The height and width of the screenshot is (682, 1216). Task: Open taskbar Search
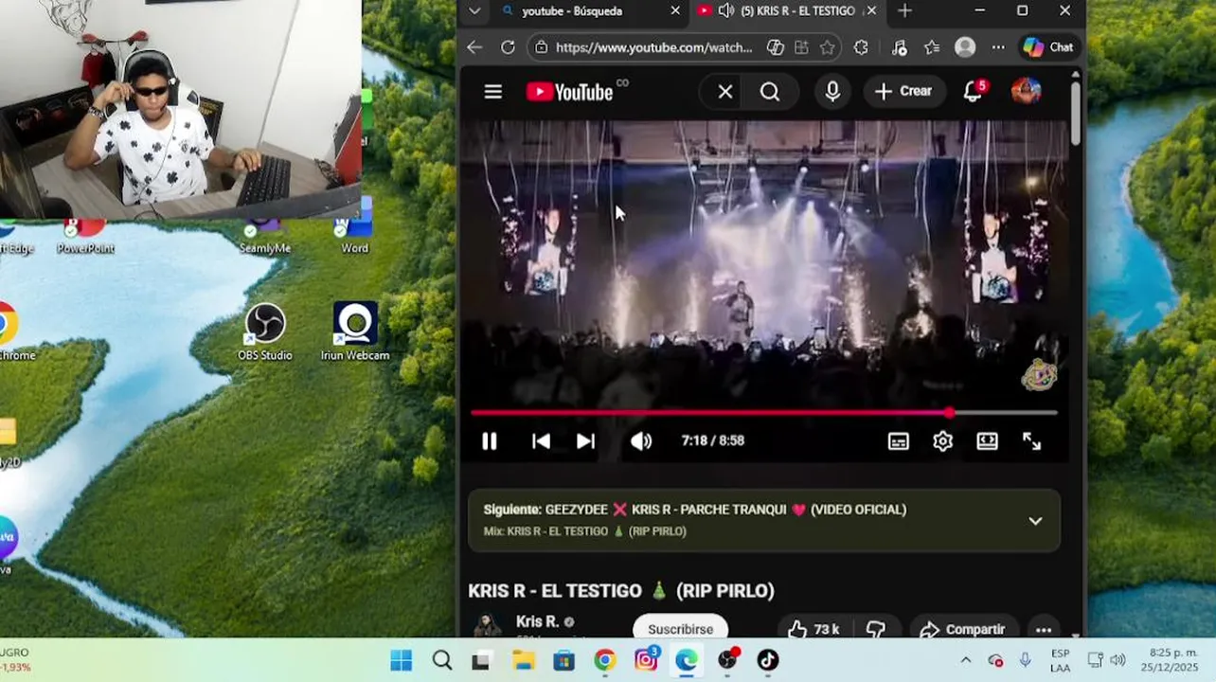tap(441, 660)
